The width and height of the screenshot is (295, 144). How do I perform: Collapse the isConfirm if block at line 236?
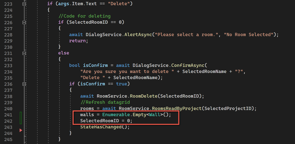click(24, 84)
